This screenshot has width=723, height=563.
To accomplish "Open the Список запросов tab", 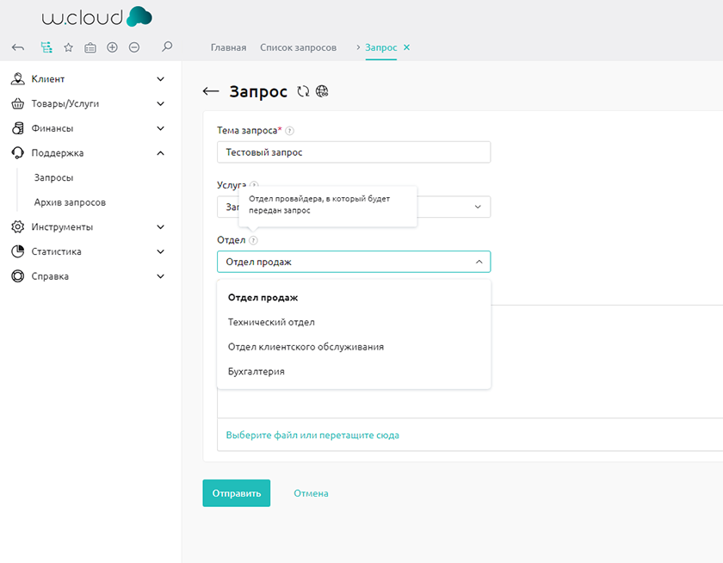I will pyautogui.click(x=298, y=47).
